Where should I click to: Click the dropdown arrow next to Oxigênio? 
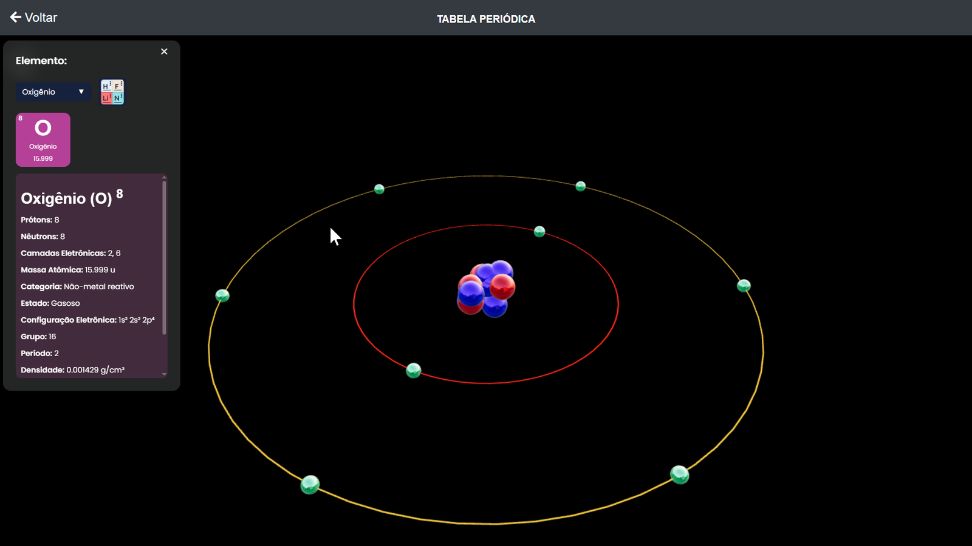pos(81,92)
